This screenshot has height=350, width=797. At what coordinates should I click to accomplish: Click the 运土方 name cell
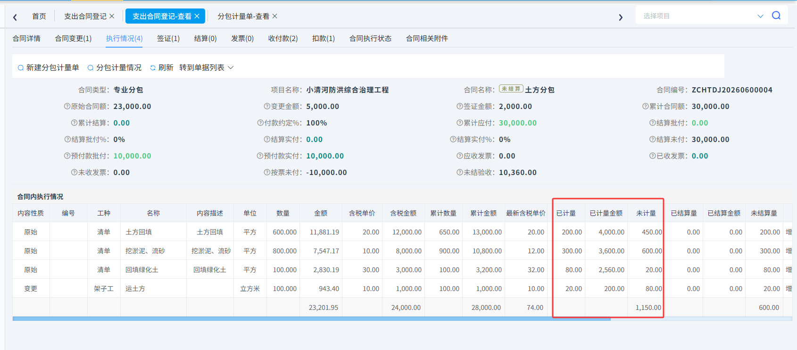coord(153,289)
